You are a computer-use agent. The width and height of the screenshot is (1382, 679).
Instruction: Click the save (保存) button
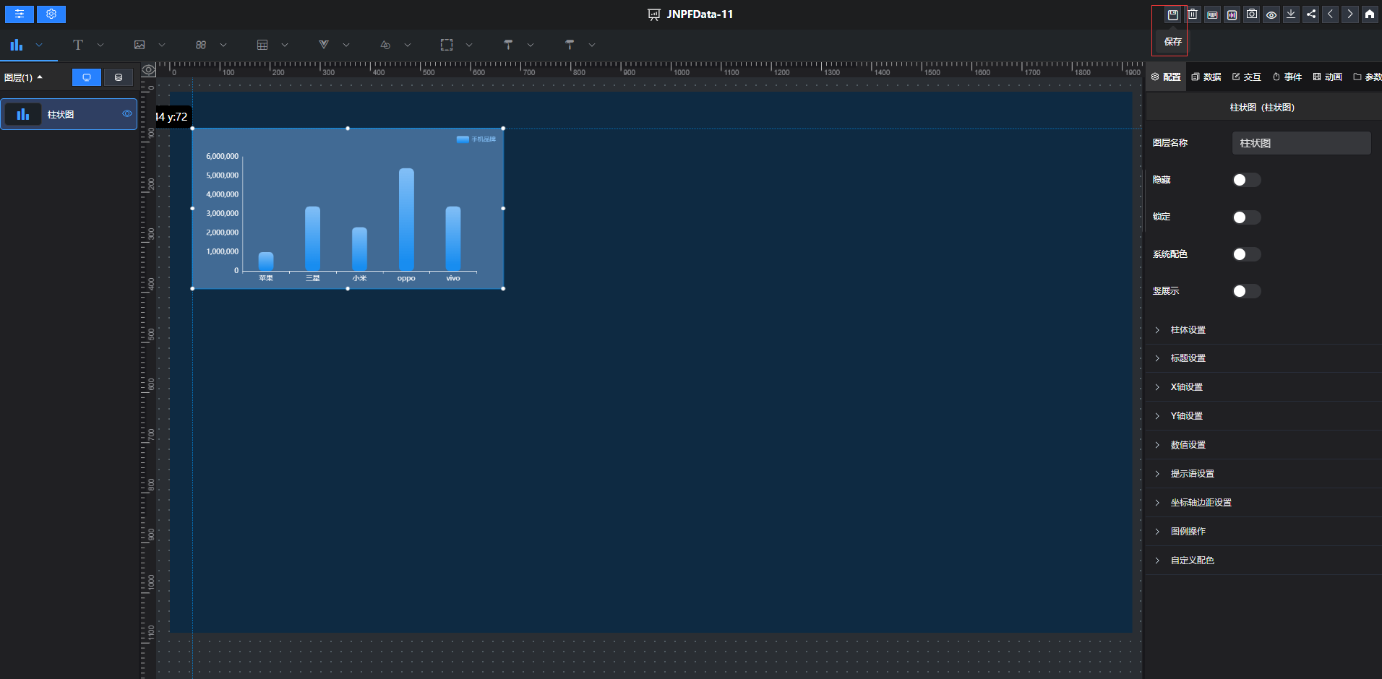point(1172,14)
